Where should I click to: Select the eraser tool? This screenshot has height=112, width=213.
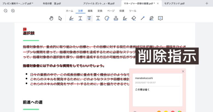pyautogui.click(x=134, y=18)
